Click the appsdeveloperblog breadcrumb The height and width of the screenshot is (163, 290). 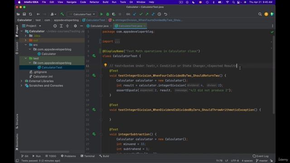66,20
